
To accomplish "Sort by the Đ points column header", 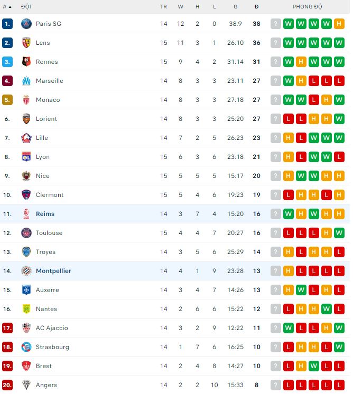I will coord(256,7).
